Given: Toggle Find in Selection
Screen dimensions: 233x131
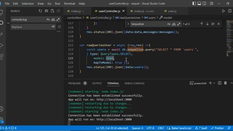Looking at the screenshot, I should [213, 24].
